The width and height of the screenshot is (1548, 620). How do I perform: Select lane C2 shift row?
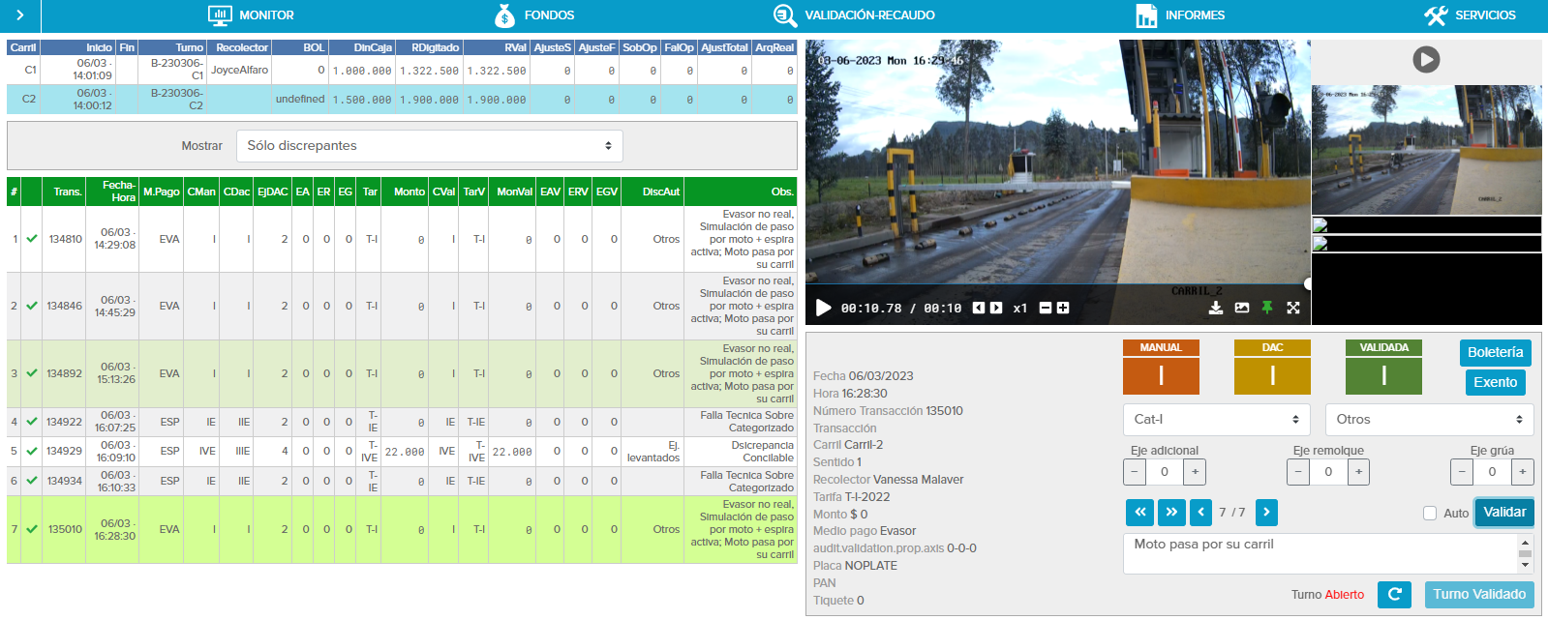(402, 100)
